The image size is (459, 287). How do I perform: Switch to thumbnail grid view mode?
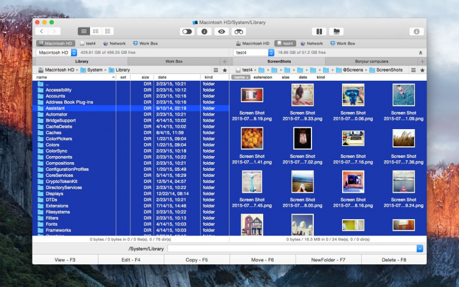(108, 31)
